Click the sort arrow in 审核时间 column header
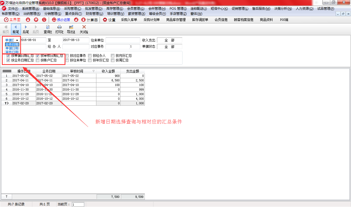The width and height of the screenshot is (351, 207). click(x=93, y=71)
